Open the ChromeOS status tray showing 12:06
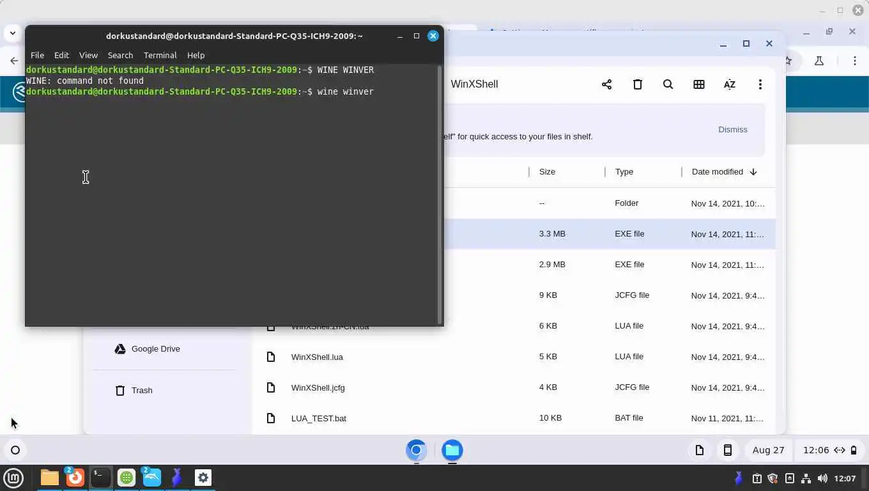Image resolution: width=869 pixels, height=491 pixels. coord(829,450)
